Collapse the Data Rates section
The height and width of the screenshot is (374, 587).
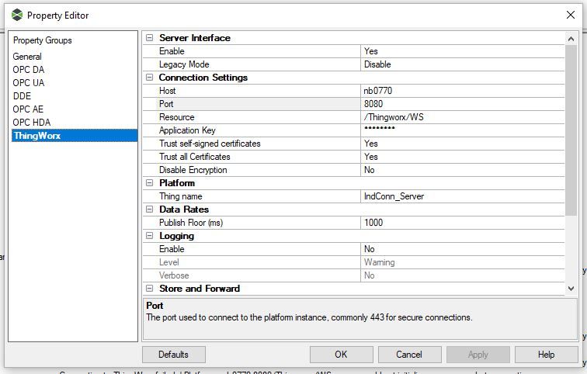click(149, 210)
